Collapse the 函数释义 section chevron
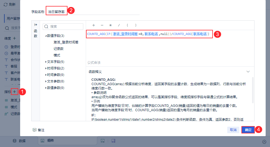 248,72
